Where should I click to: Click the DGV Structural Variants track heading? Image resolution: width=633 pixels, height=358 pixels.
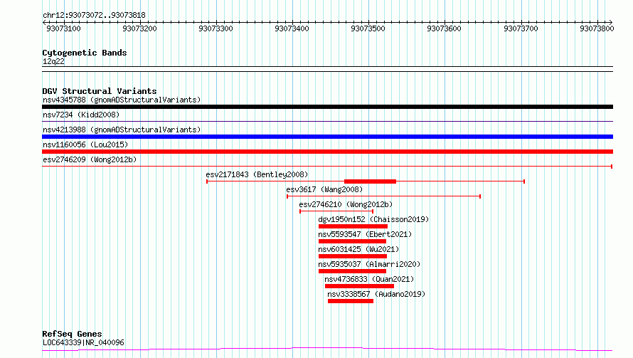[100, 91]
